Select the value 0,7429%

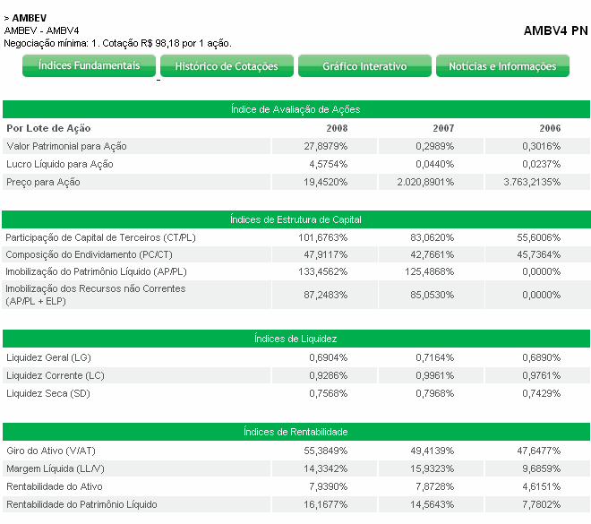tap(542, 393)
